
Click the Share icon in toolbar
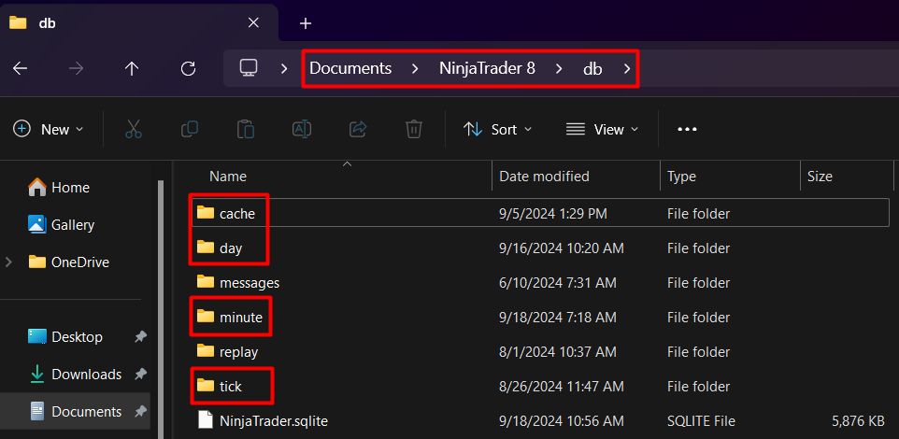tap(358, 129)
